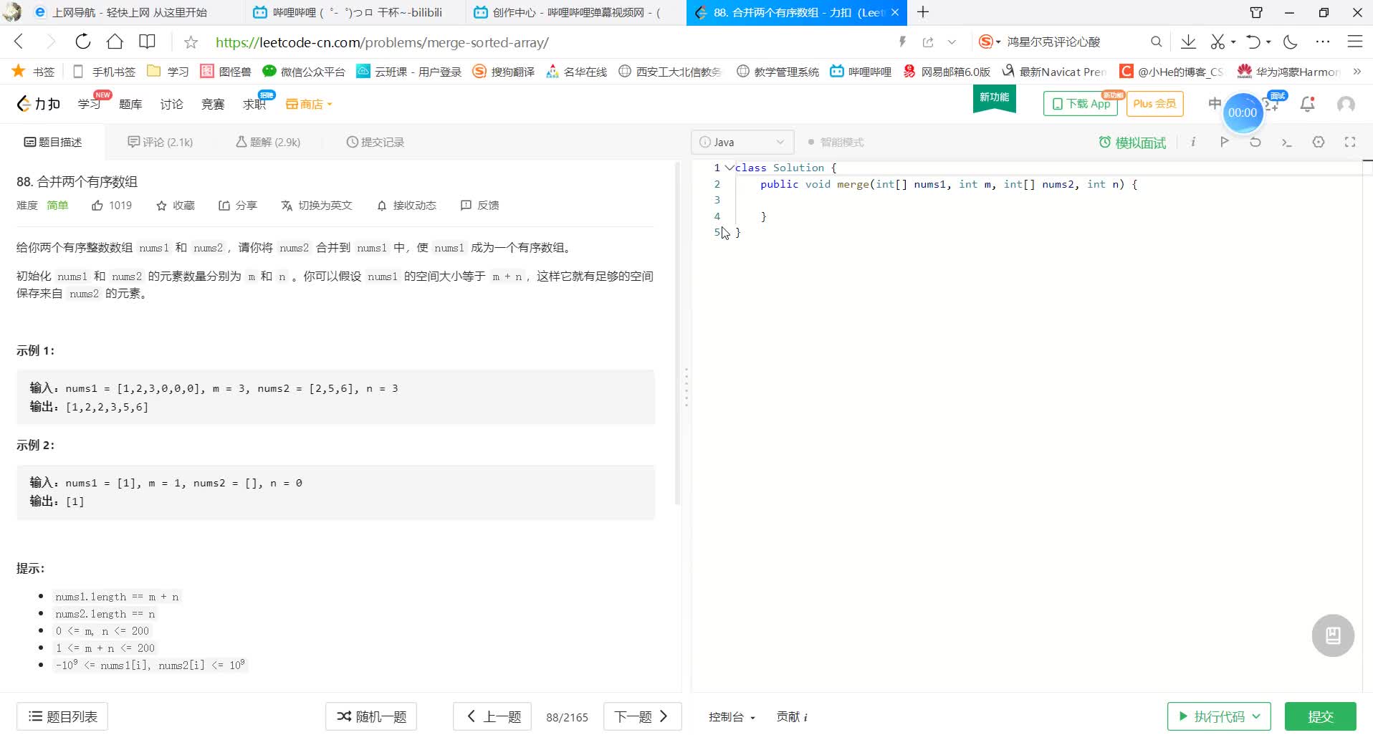
Task: Expand address bar chevron dropdown
Action: [x=952, y=42]
